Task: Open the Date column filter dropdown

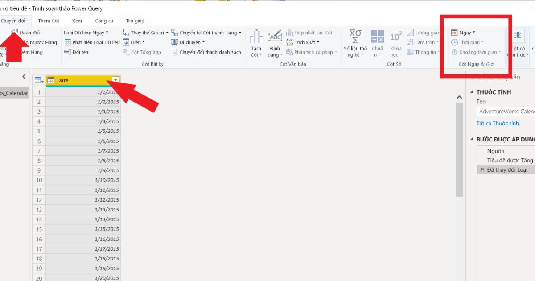Action: pyautogui.click(x=115, y=80)
